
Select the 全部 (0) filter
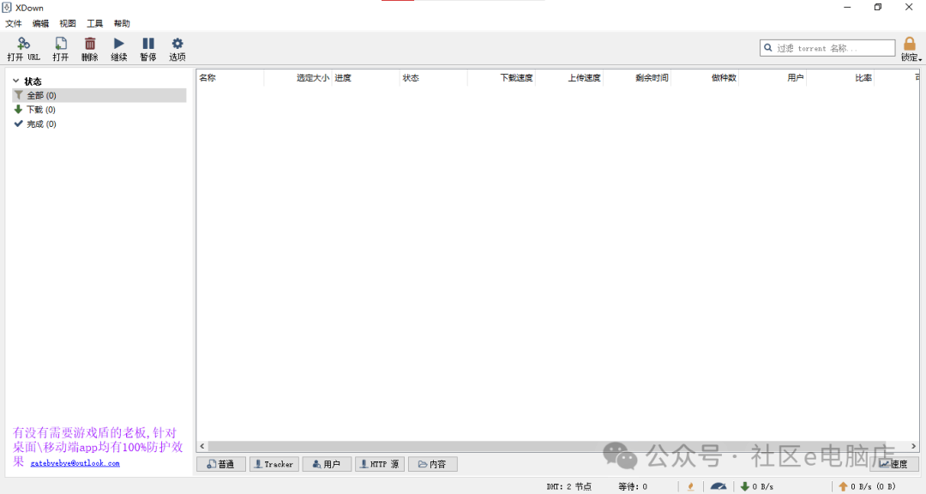click(x=41, y=95)
